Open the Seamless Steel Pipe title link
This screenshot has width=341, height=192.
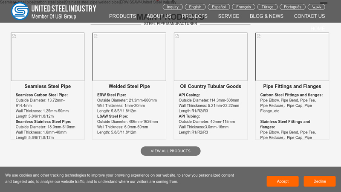47,86
